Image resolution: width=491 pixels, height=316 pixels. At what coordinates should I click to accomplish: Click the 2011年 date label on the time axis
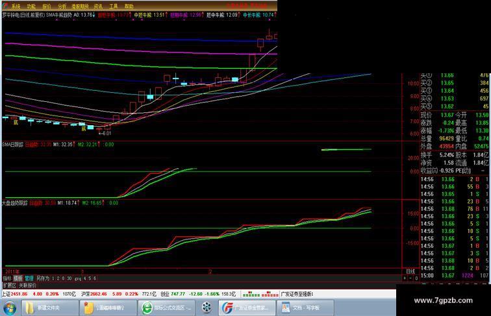pos(12,272)
